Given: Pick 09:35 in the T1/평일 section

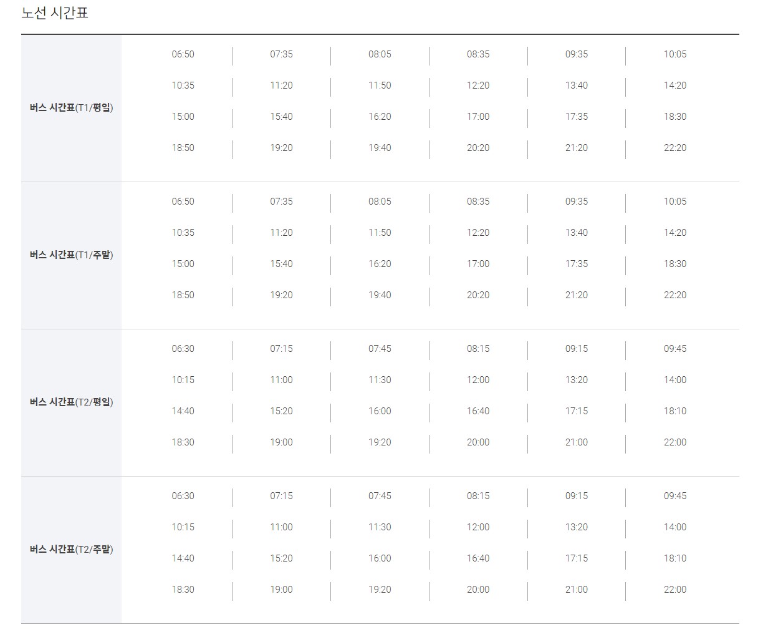Looking at the screenshot, I should click(x=577, y=54).
